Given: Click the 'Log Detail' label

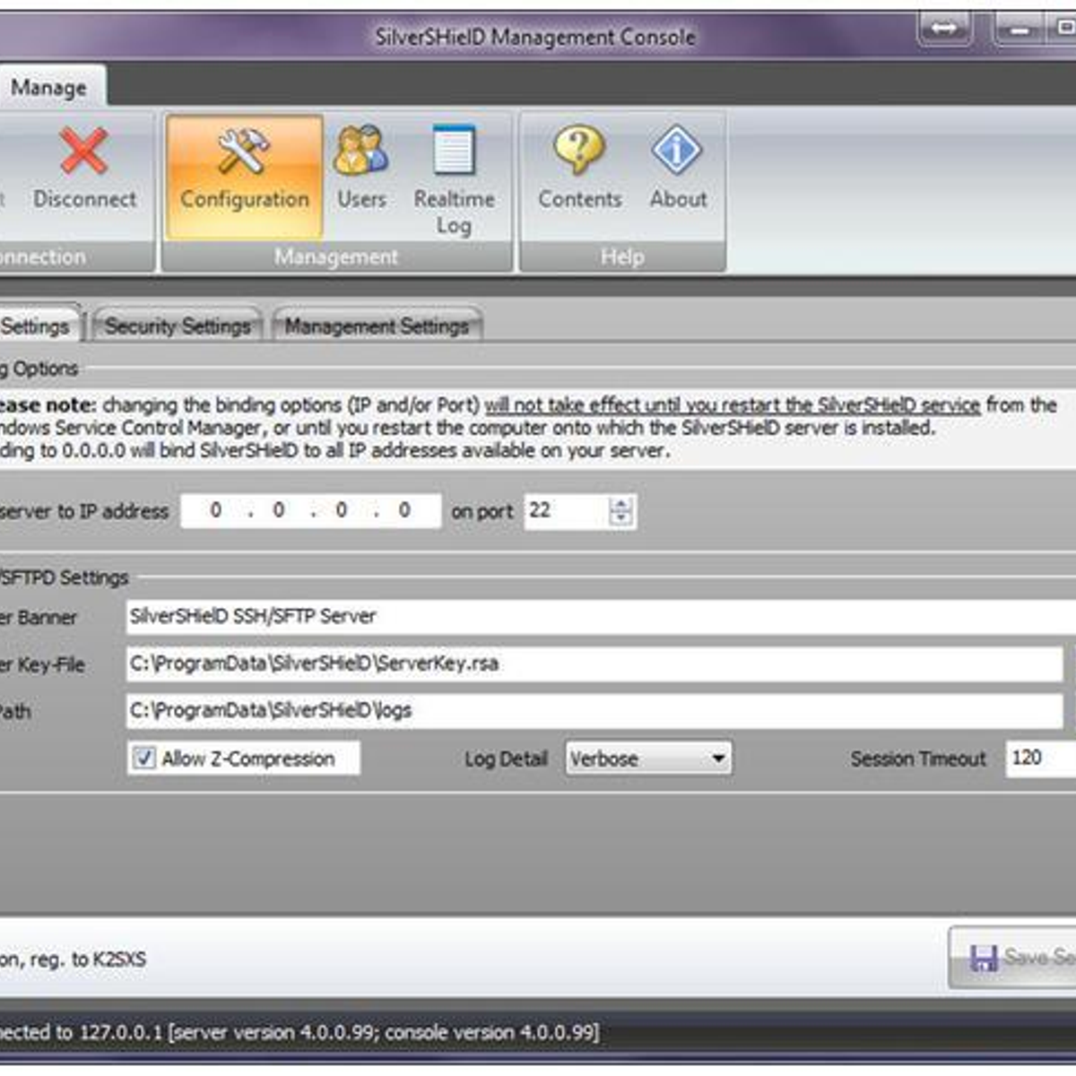Looking at the screenshot, I should 506,759.
